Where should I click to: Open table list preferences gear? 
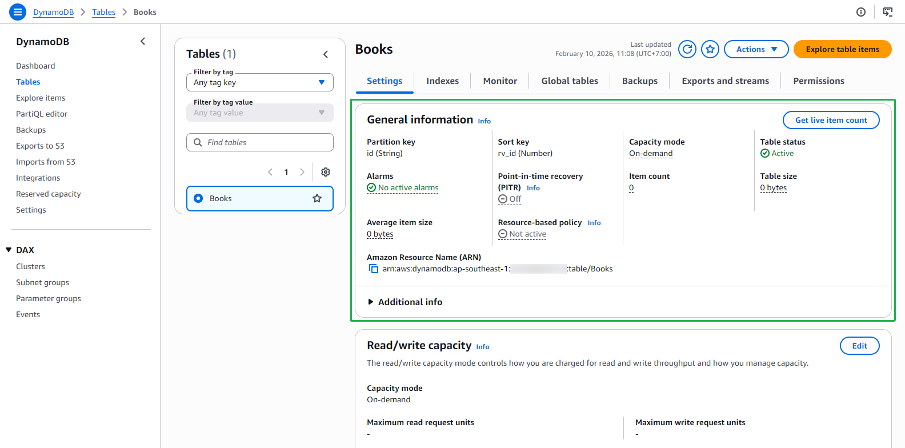(326, 172)
